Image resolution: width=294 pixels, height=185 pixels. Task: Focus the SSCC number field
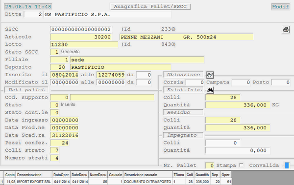click(x=81, y=29)
